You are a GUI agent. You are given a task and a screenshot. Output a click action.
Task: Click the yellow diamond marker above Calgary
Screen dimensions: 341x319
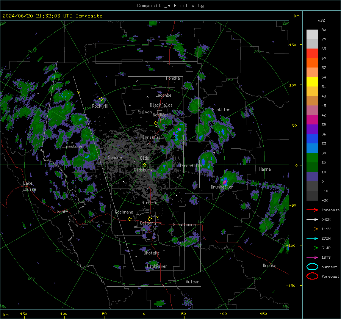(150, 218)
